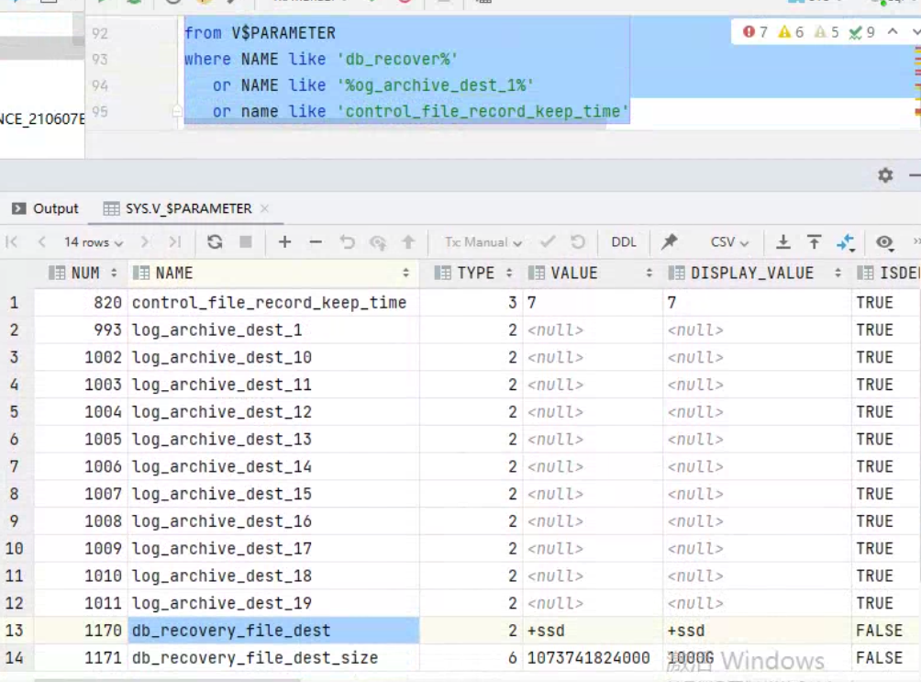Sort by VALUE column arrows
Viewport: 921px width, 682px height.
click(649, 273)
